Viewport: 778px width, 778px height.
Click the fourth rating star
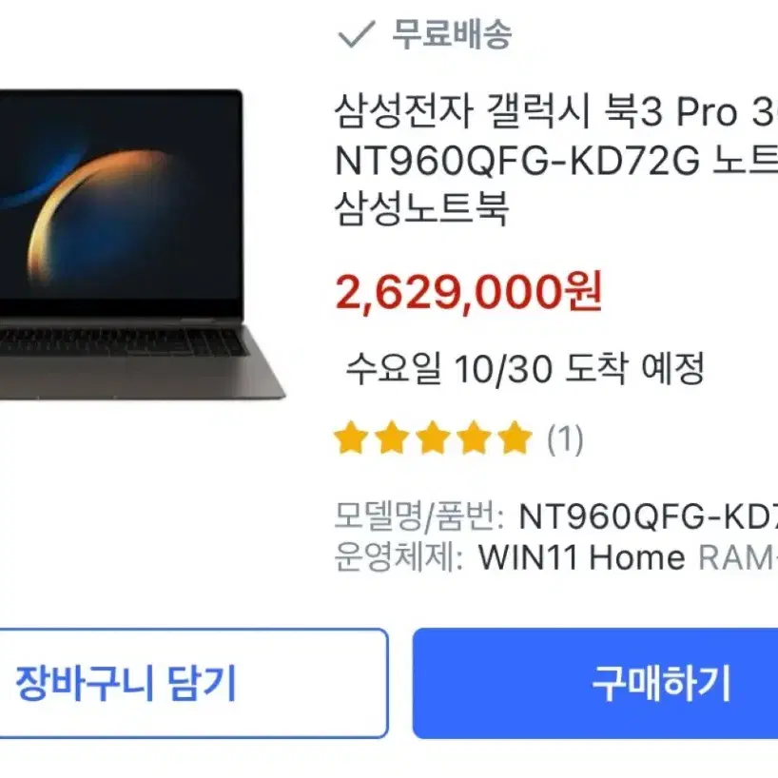[x=474, y=438]
